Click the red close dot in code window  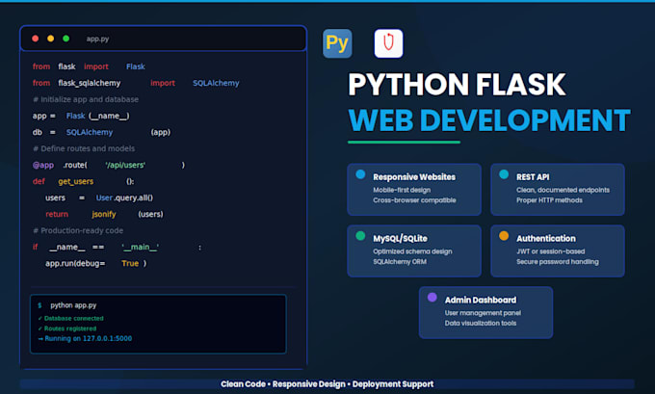click(35, 39)
